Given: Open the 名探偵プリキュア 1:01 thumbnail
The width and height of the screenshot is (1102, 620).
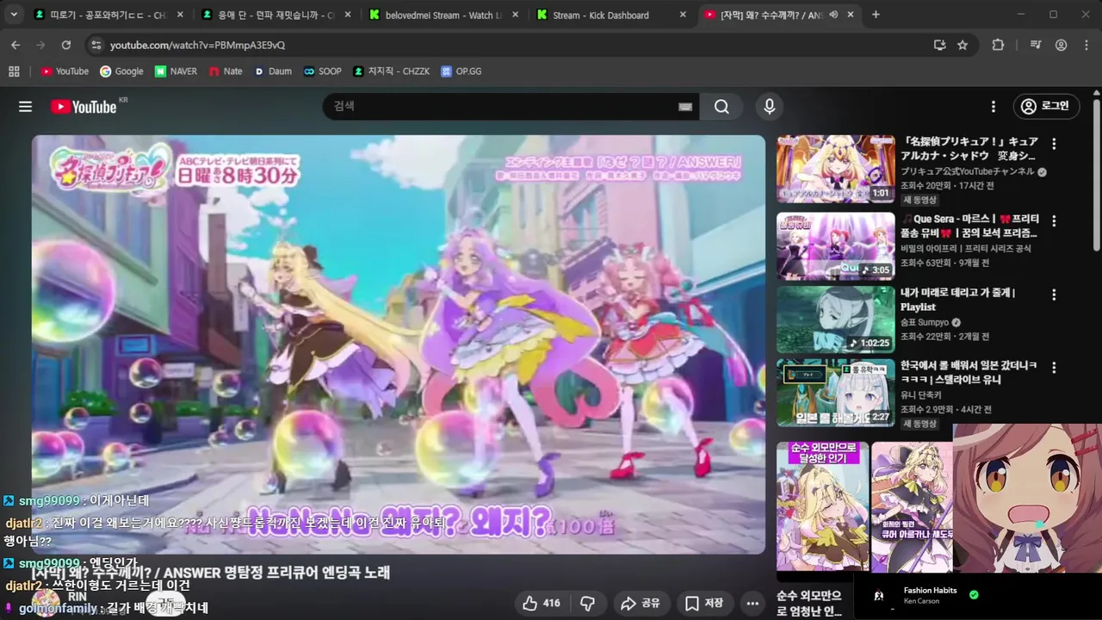Looking at the screenshot, I should (836, 169).
